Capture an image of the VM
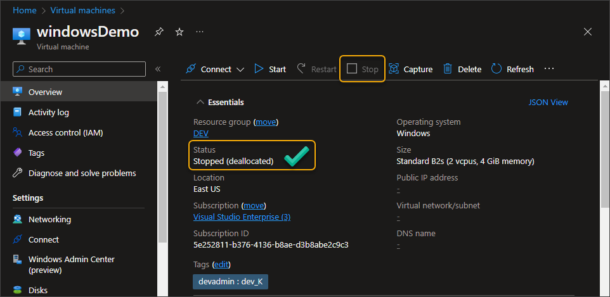610x297 pixels. 411,69
